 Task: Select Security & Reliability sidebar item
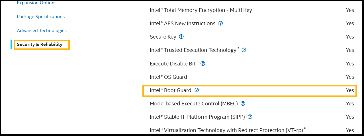click(x=40, y=44)
